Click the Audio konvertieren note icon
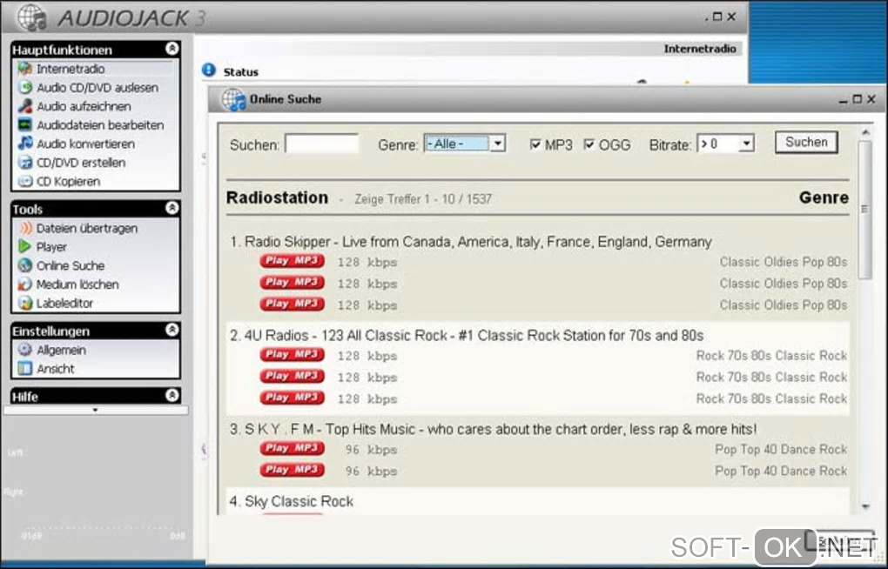 tap(24, 144)
